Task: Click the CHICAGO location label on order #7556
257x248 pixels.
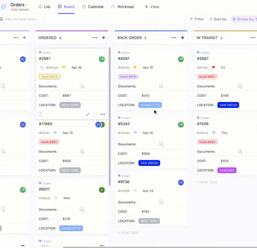Action: pyautogui.click(x=227, y=170)
